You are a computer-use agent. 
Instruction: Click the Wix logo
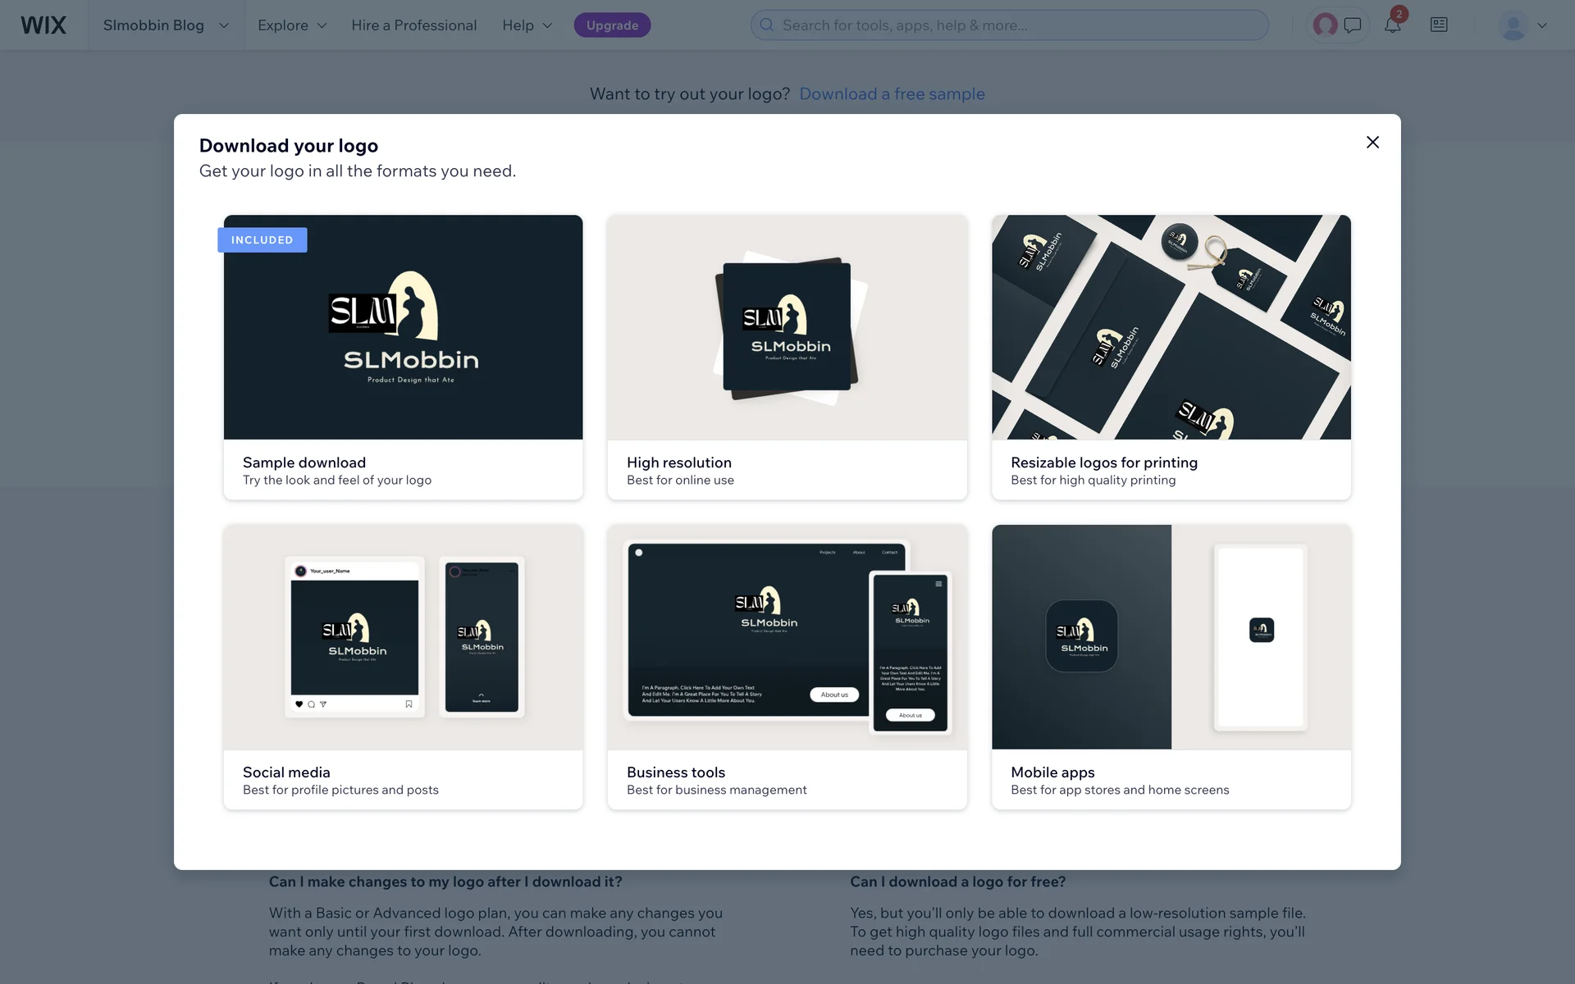[43, 25]
